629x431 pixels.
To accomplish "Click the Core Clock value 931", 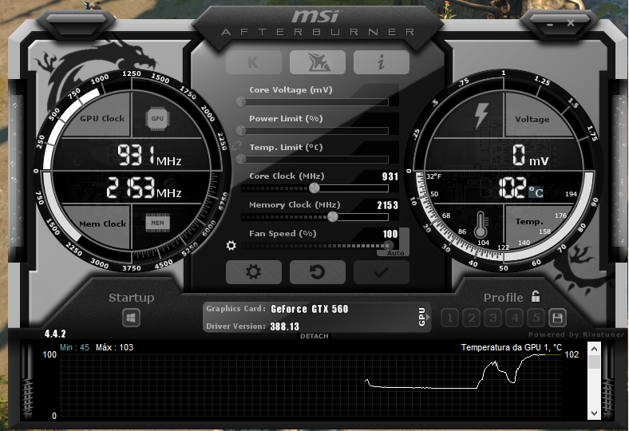I will coord(390,176).
